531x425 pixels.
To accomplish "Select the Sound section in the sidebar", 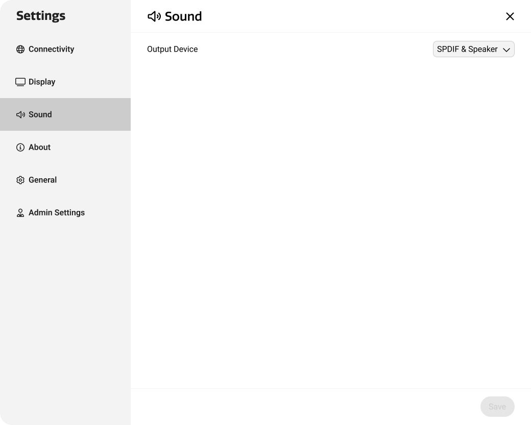I will point(40,114).
